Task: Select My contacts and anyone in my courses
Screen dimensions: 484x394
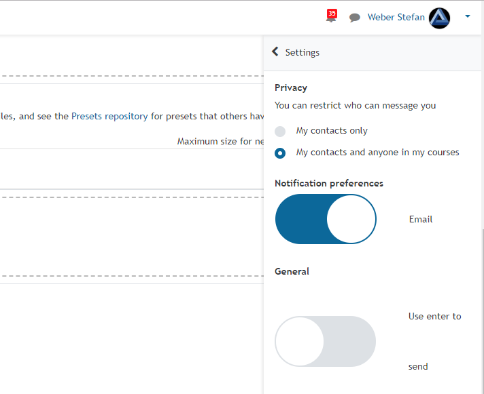Action: tap(280, 153)
